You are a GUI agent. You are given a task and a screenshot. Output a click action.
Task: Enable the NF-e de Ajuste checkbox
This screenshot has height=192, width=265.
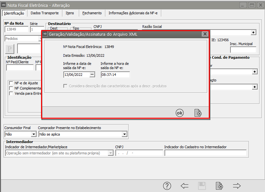(x=11, y=83)
